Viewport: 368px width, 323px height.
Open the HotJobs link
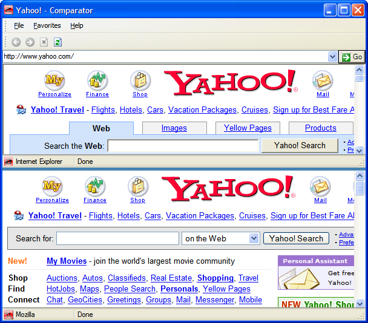[61, 289]
